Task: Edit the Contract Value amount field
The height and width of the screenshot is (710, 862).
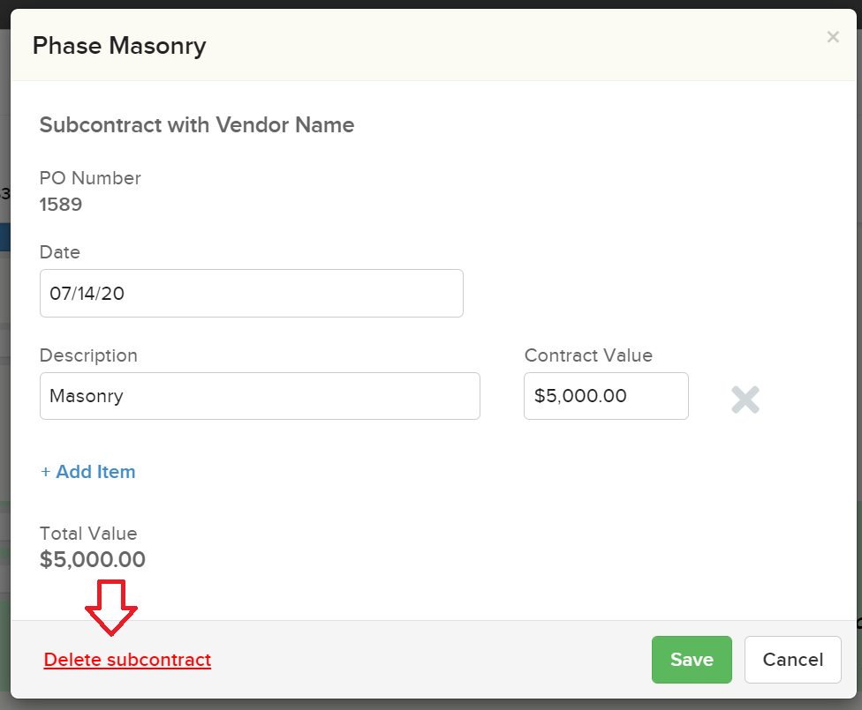Action: [606, 396]
